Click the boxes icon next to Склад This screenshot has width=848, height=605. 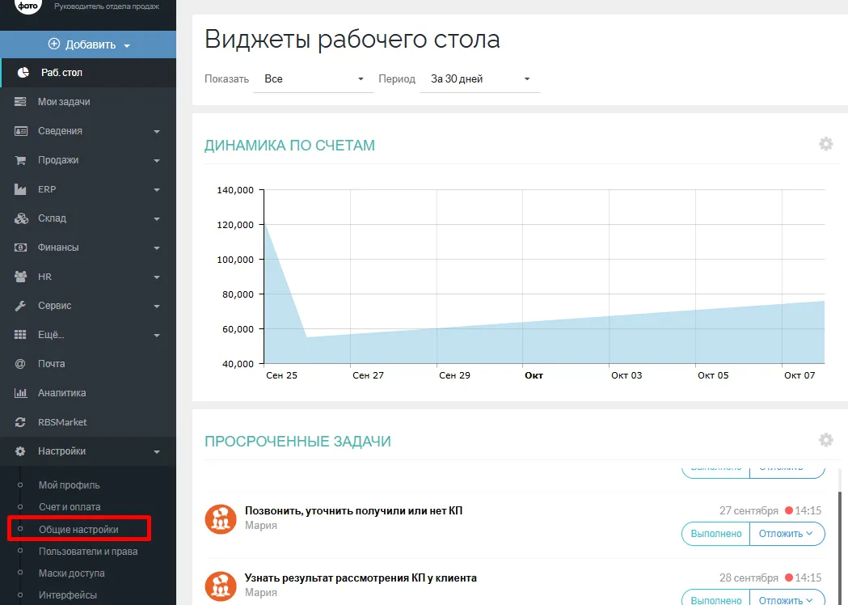21,218
